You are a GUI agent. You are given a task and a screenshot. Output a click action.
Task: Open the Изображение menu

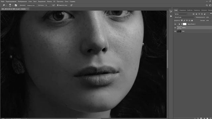(22, 1)
